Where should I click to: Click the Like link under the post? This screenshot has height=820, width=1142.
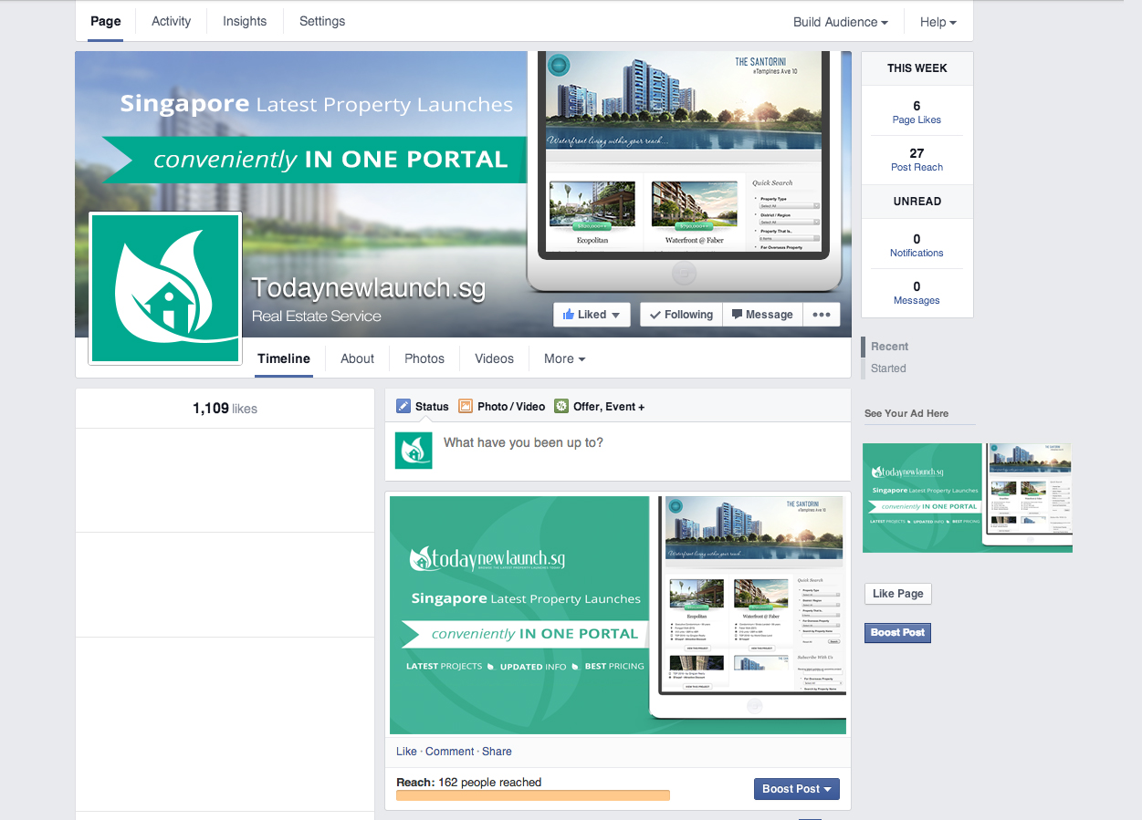(406, 752)
